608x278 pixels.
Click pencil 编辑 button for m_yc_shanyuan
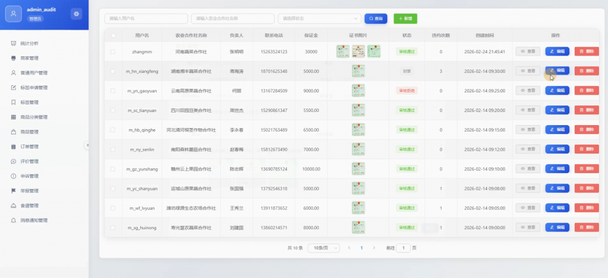coord(557,188)
